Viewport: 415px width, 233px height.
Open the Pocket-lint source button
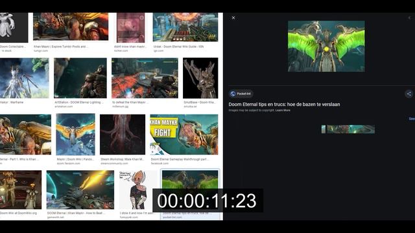coord(241,93)
